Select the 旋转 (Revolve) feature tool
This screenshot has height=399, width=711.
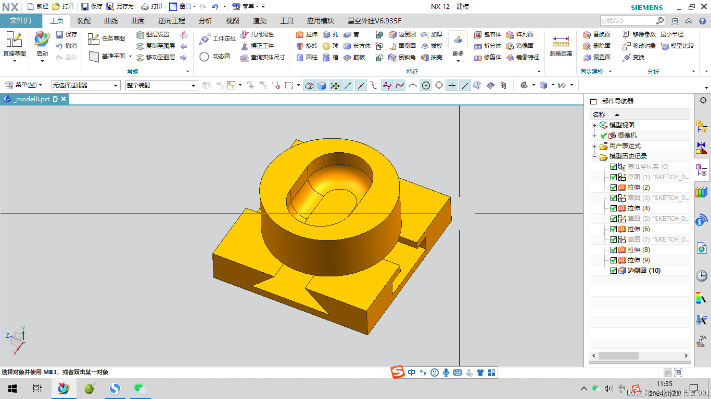(307, 46)
